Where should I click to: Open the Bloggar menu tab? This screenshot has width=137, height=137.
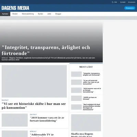(x=58, y=14)
